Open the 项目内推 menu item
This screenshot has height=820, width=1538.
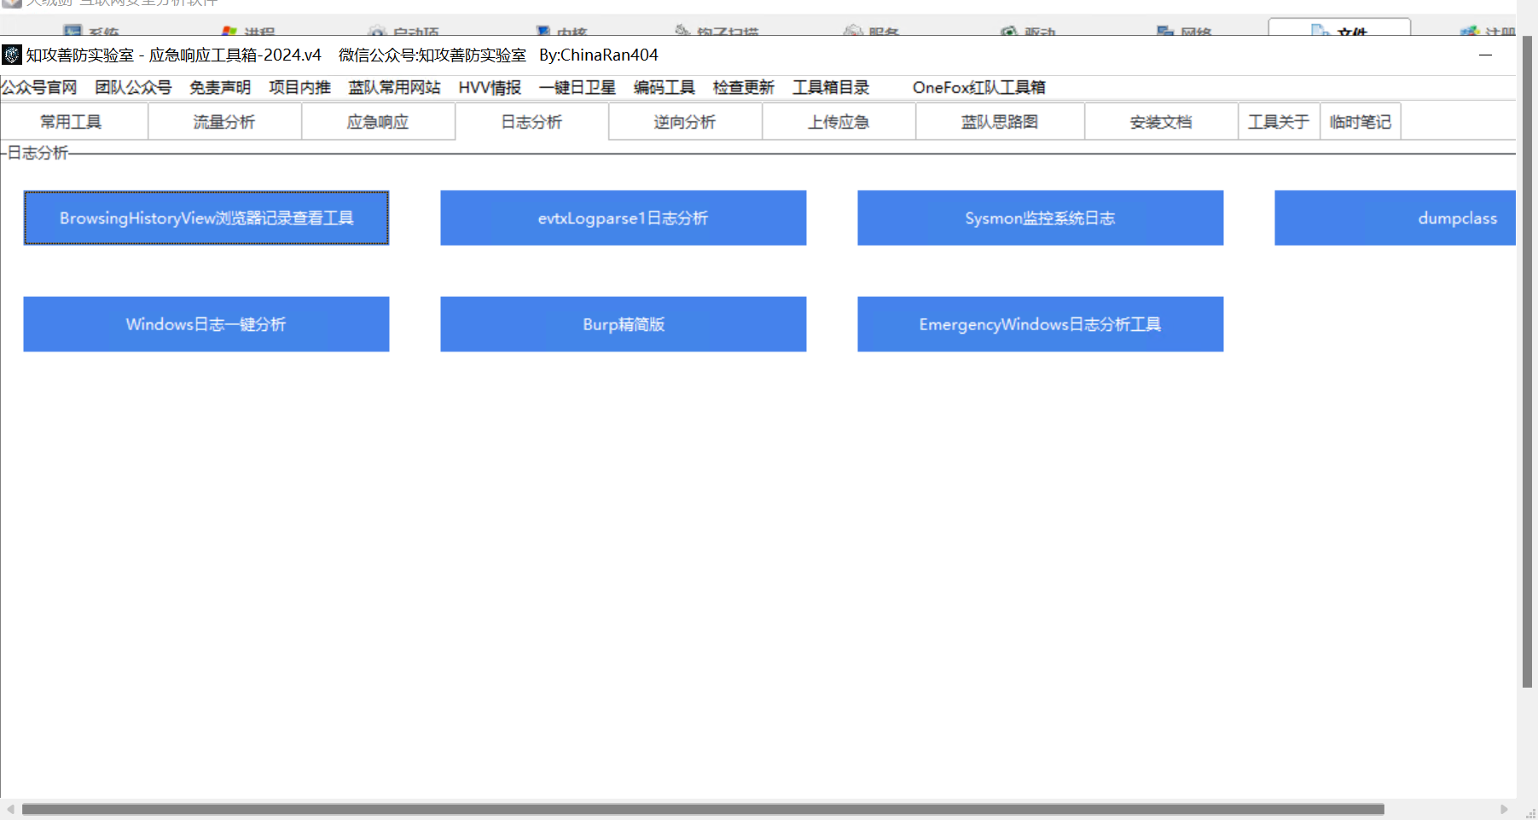tap(299, 88)
